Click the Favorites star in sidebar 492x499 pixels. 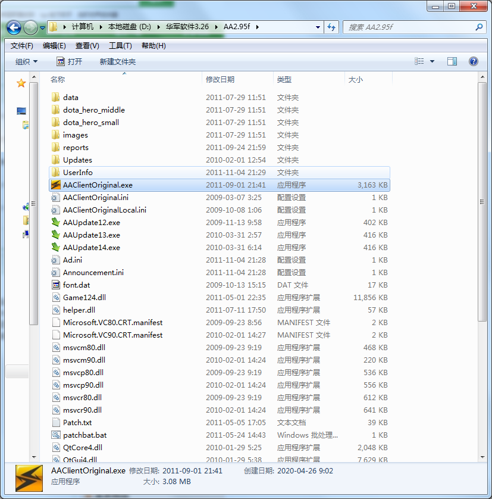tap(21, 83)
